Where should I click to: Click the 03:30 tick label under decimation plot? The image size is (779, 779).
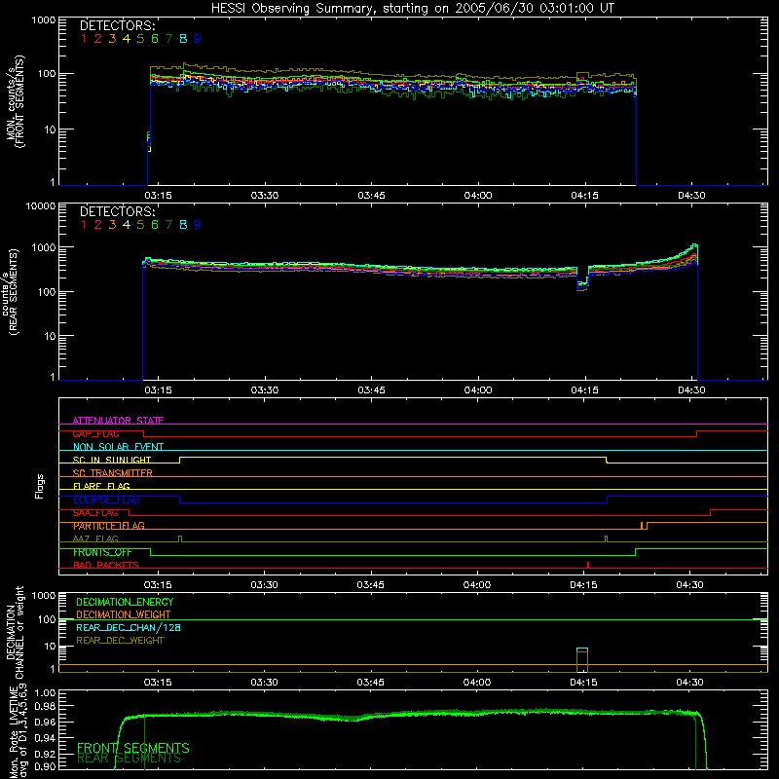click(x=264, y=683)
